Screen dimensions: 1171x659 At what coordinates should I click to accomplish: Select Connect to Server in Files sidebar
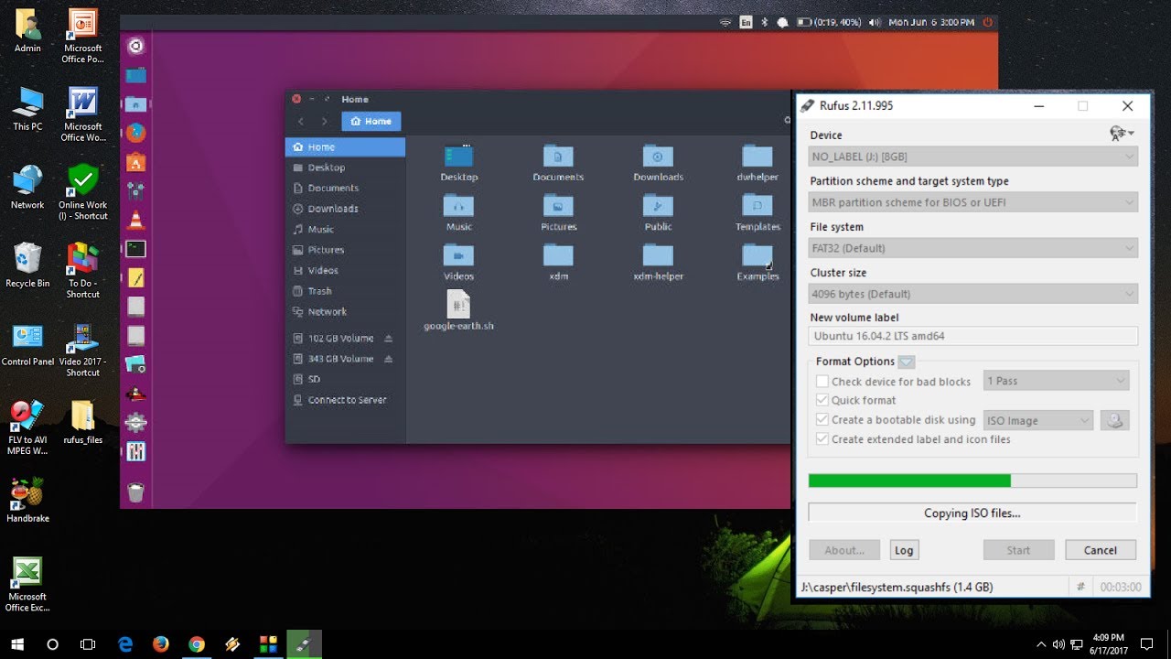[x=345, y=400]
